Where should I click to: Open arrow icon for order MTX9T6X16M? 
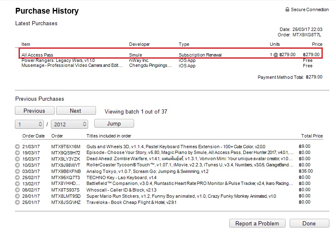[17, 147]
